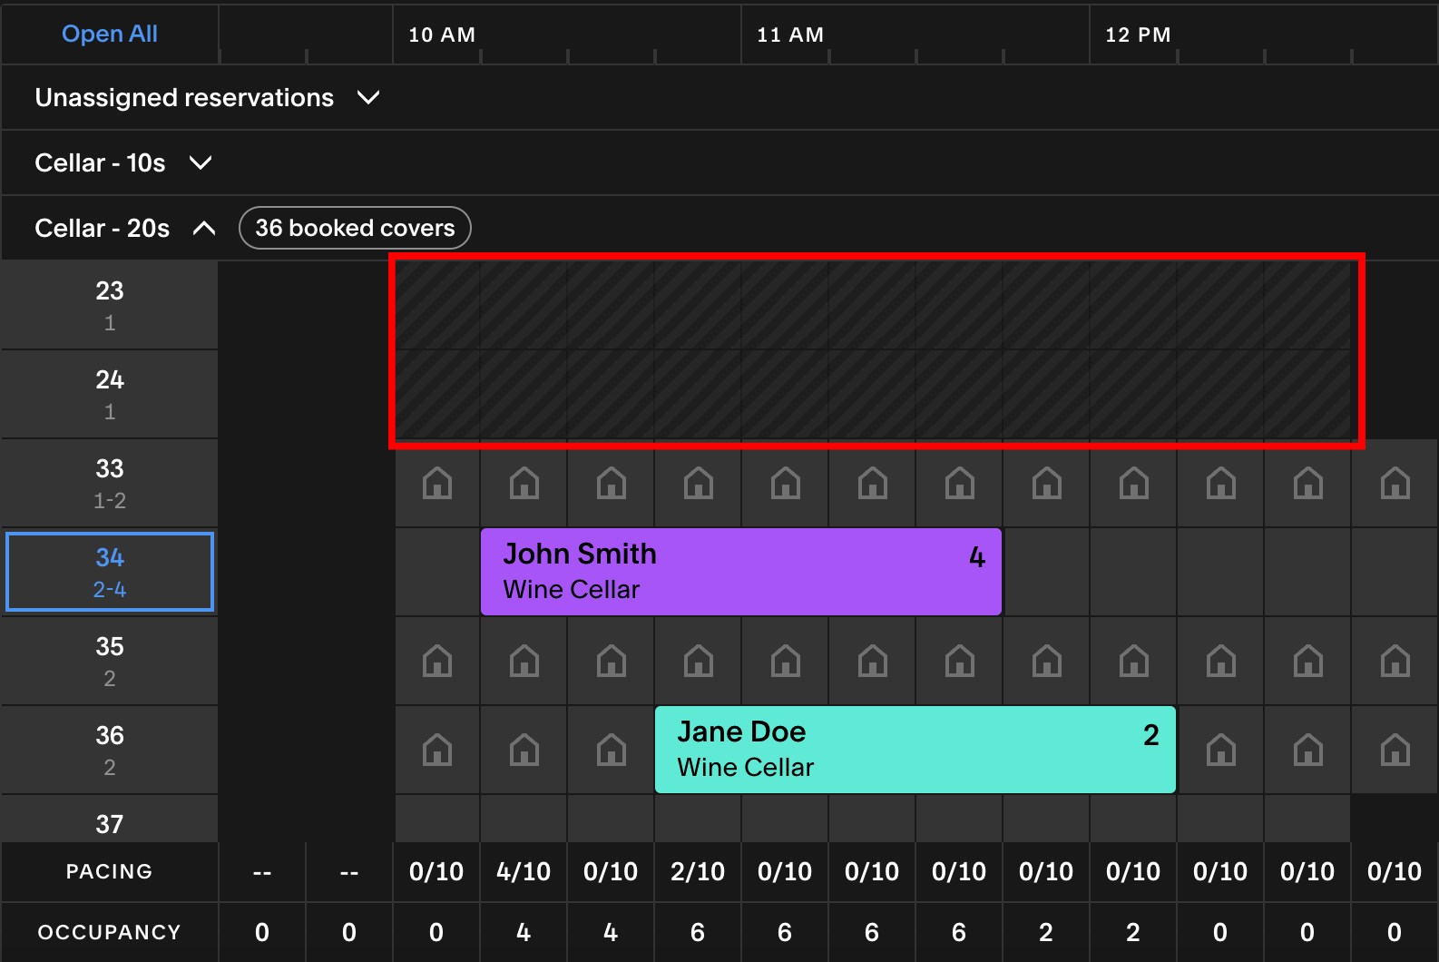Click table 35 house icon at 10:15 AM
The image size is (1439, 962).
[524, 661]
